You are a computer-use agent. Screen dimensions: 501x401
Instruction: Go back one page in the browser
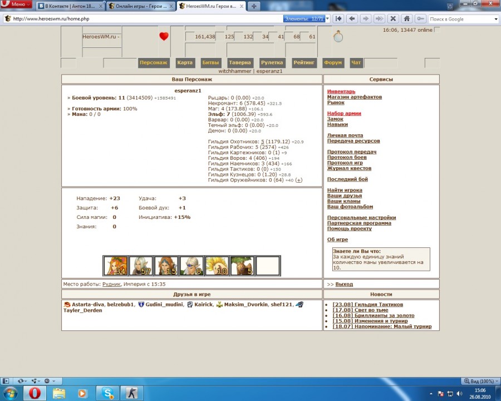352,19
